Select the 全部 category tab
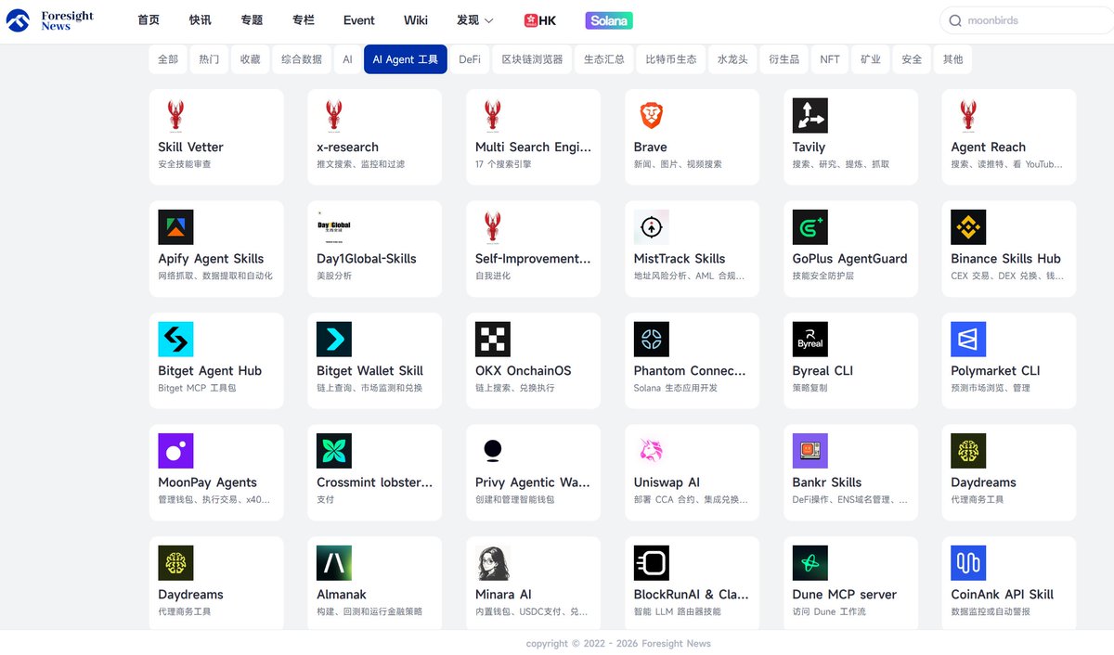Viewport: 1114px width, 655px height. (168, 59)
